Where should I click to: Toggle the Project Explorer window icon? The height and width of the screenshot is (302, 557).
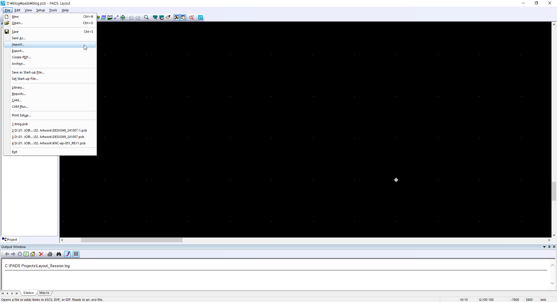(x=183, y=17)
